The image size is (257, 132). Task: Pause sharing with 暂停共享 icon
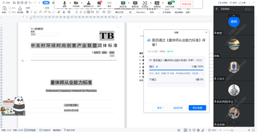(135, 4)
